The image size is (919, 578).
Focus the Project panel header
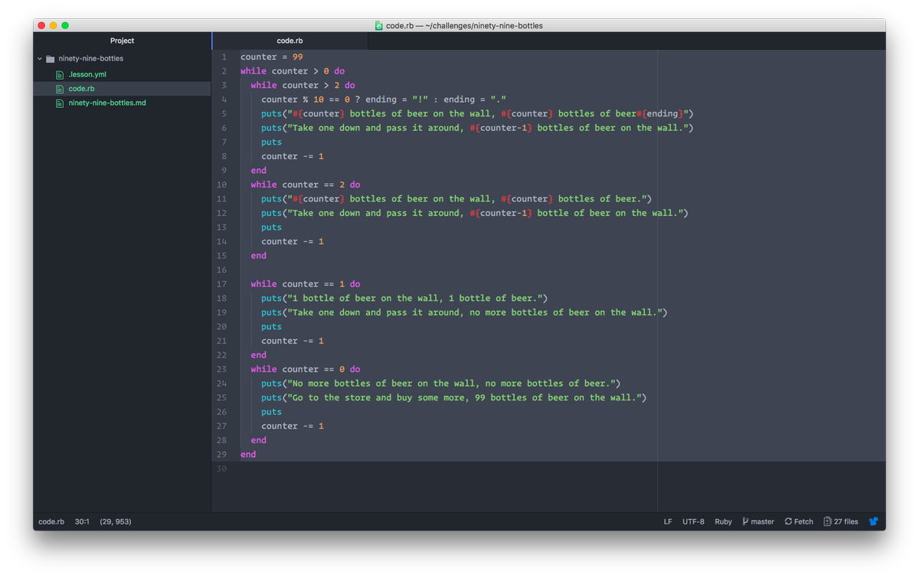(x=122, y=41)
